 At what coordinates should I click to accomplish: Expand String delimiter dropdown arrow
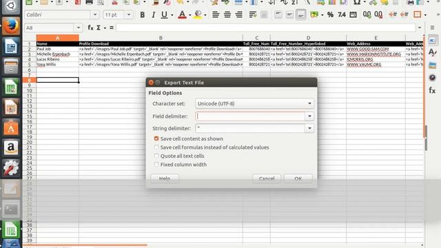309,128
